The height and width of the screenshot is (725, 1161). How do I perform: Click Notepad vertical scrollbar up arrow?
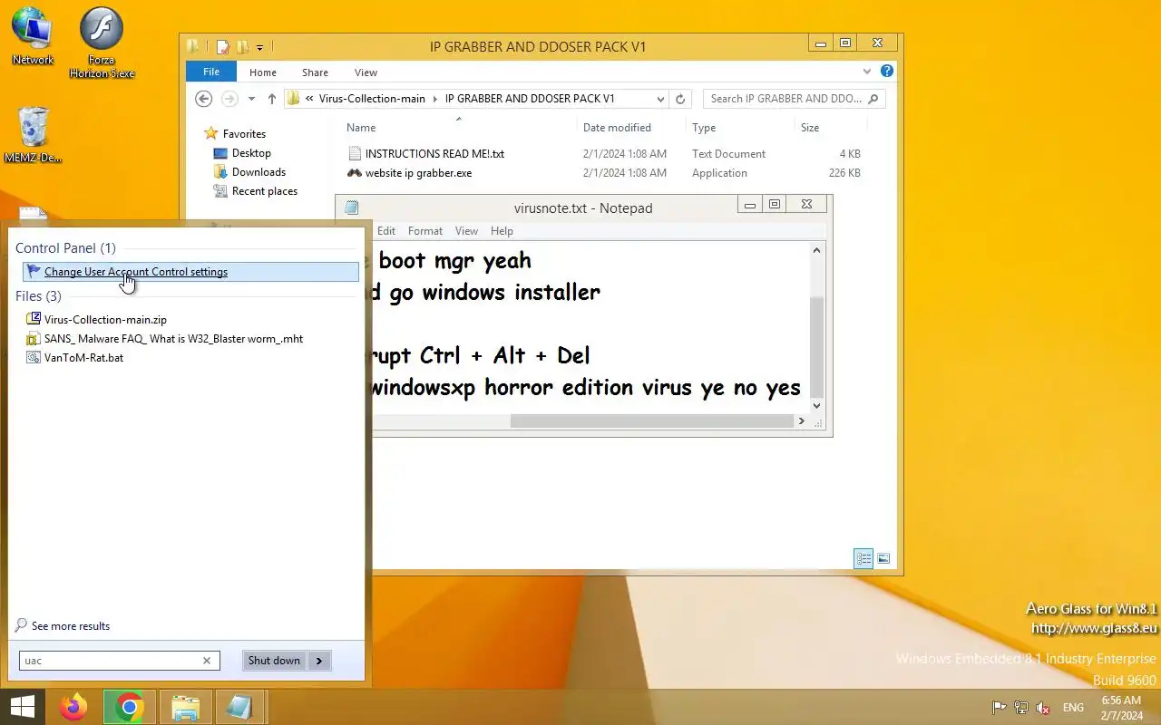[x=816, y=251]
